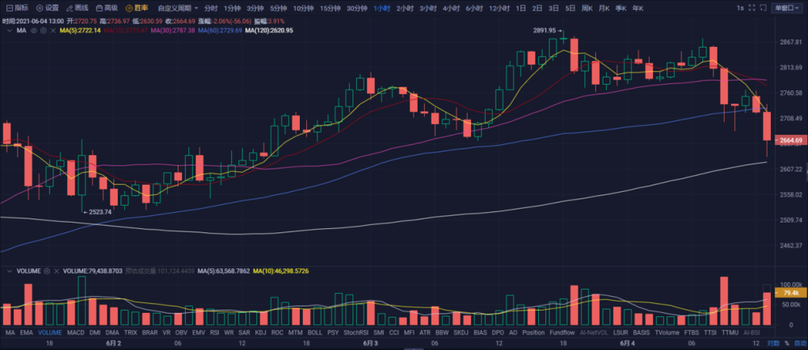Select the 3分钟 timeframe
Screen dimensions: 808x350
tap(255, 8)
